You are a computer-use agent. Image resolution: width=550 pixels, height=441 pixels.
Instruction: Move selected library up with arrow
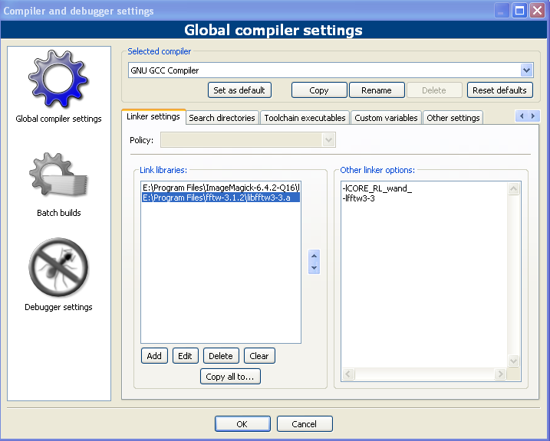pos(314,256)
